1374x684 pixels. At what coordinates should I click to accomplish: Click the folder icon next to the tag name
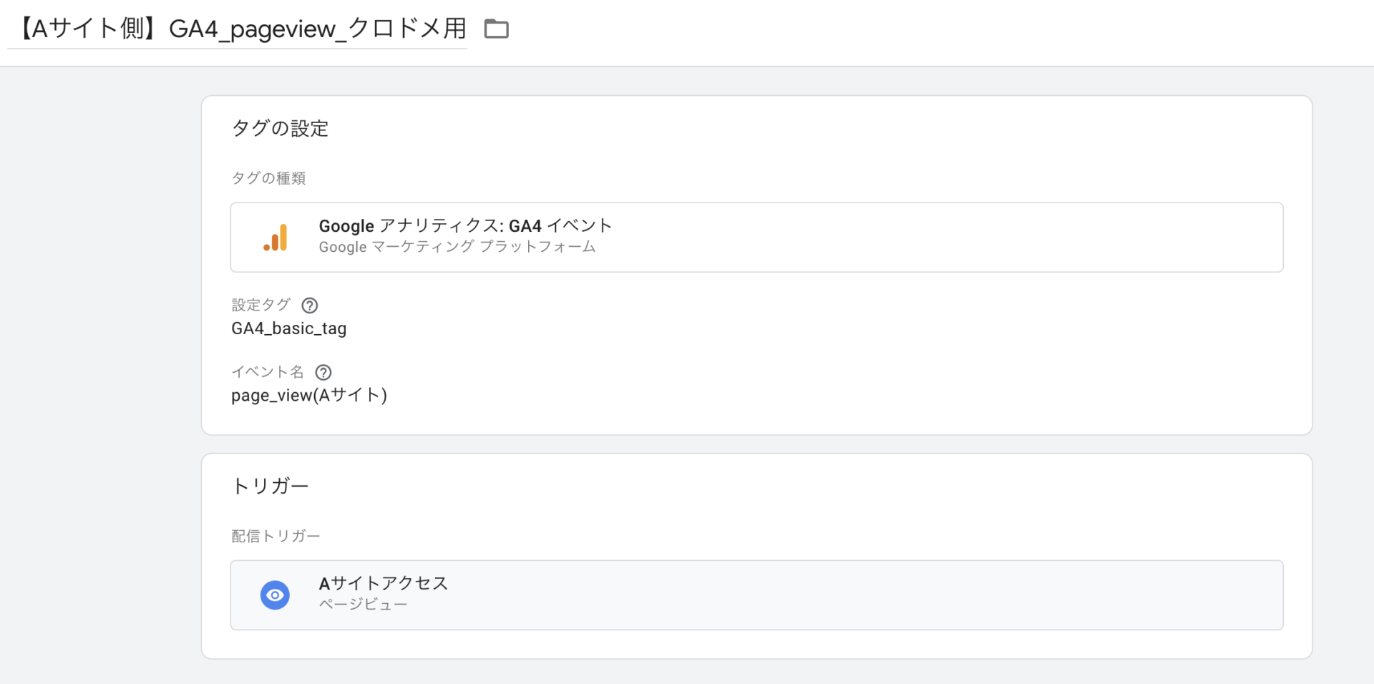pos(496,29)
